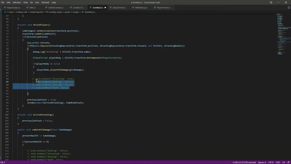Open the Terminal menu
This screenshot has height=164, width=291.
[x=45, y=2]
